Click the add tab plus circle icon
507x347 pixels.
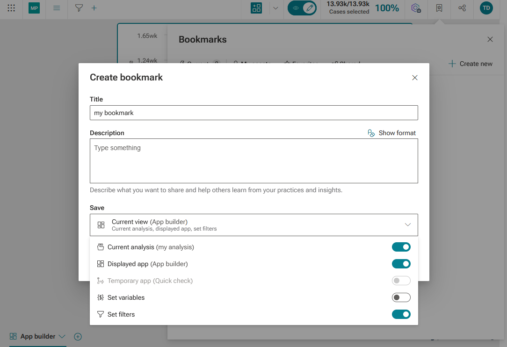(x=78, y=337)
